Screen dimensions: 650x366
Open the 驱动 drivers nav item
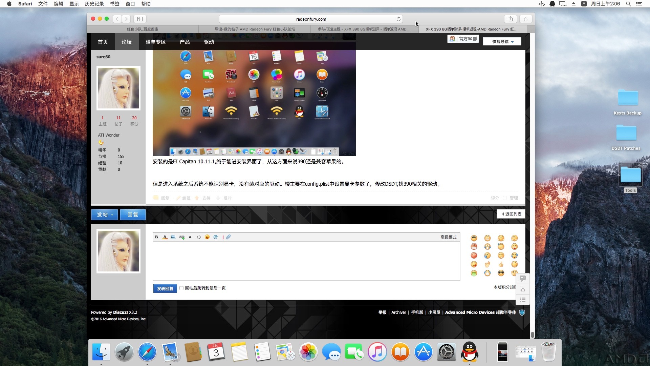[209, 42]
